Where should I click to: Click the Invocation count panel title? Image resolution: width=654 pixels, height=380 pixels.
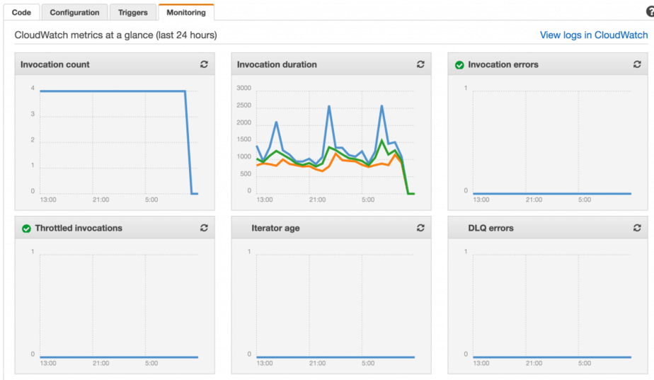click(x=55, y=64)
